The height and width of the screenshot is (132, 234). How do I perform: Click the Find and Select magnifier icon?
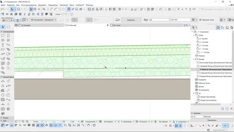[44, 9]
